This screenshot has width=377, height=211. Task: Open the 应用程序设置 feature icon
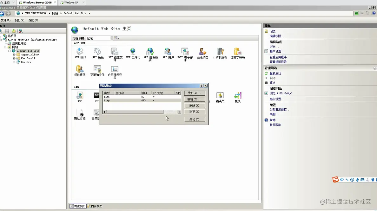coord(115,72)
